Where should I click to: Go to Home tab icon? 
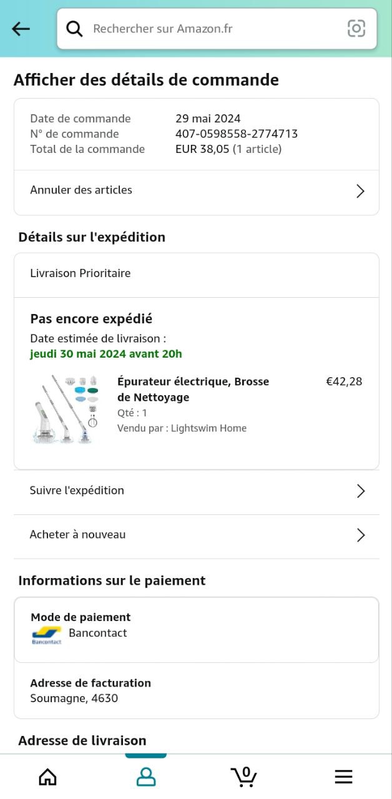[x=47, y=777]
